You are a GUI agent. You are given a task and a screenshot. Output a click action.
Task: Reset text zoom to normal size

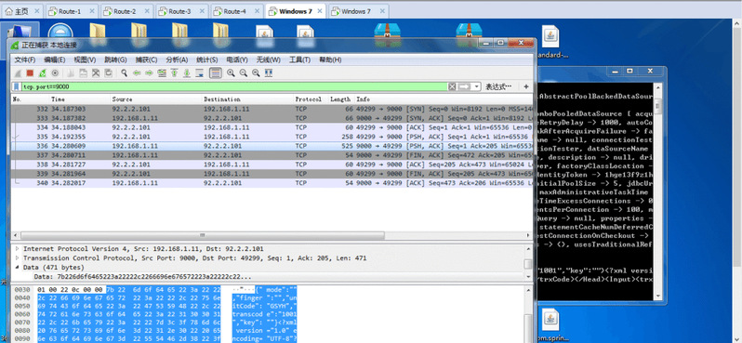pyautogui.click(x=256, y=73)
